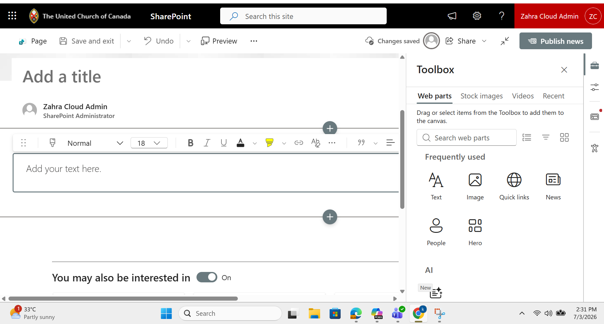Open the Toolbox briefcase icon in side rail
The height and width of the screenshot is (324, 604).
tap(595, 65)
